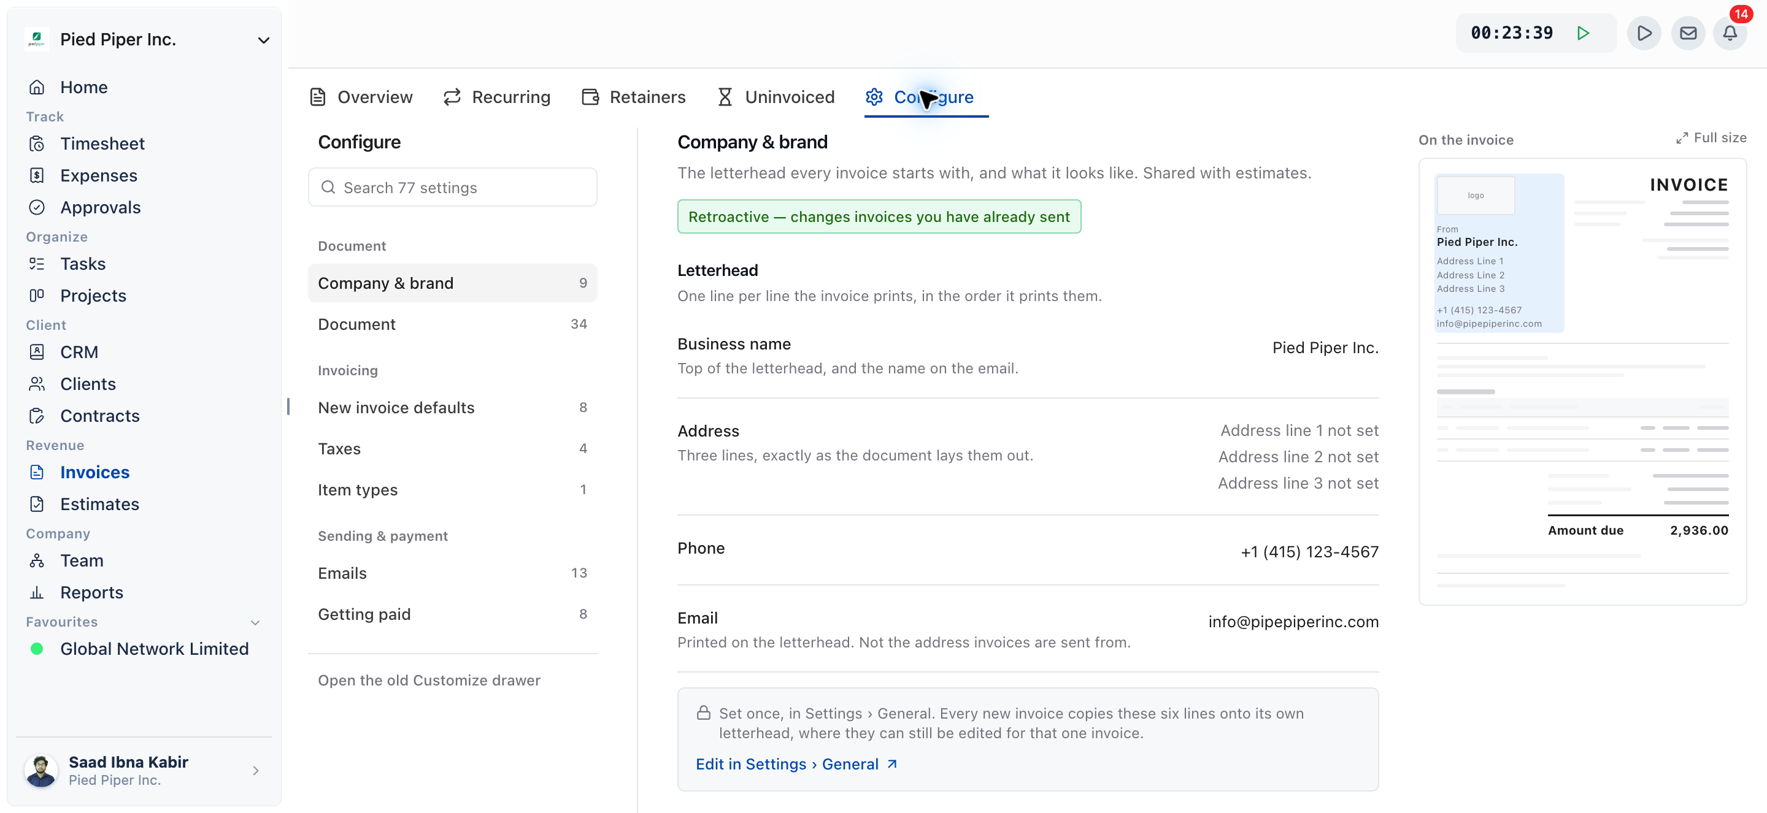This screenshot has height=813, width=1767.
Task: Select Company & brand settings category
Action: [453, 283]
